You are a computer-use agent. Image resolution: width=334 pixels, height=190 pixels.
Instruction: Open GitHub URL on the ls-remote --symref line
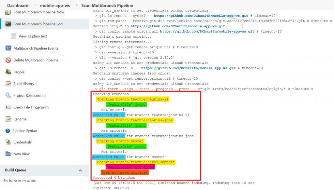201,16
